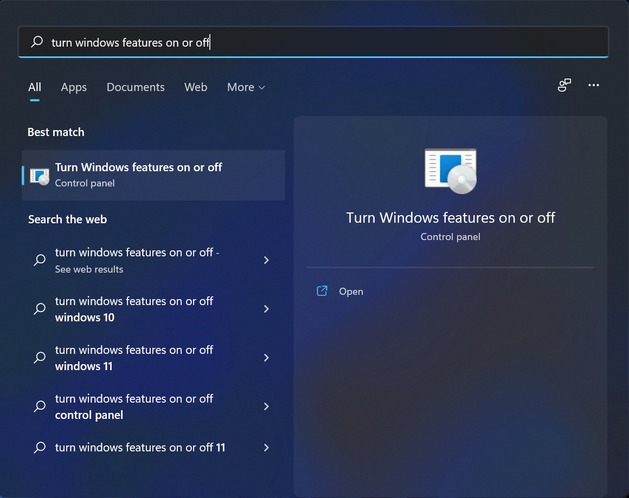Expand arrow for the 'windows 11' suggestion
Screen dimensions: 629x498
266,358
